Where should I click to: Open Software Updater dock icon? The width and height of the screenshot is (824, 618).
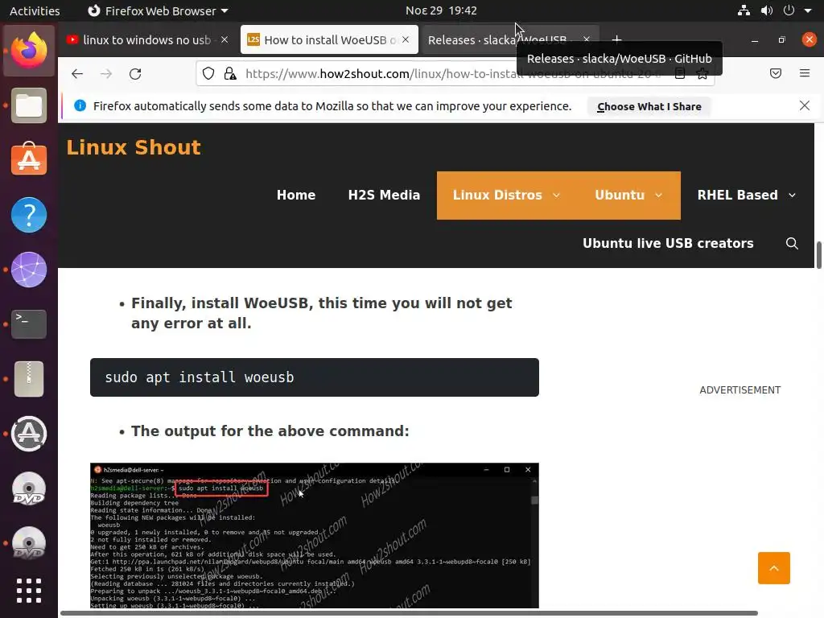(x=29, y=434)
